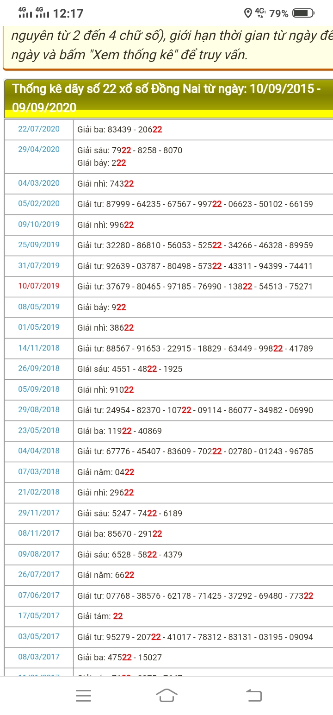Select date 08/03/2017 in the table
This screenshot has width=333, height=715.
pyautogui.click(x=39, y=657)
